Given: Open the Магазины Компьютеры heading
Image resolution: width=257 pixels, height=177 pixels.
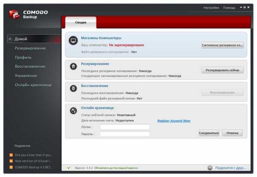Looking at the screenshot, I should [101, 38].
